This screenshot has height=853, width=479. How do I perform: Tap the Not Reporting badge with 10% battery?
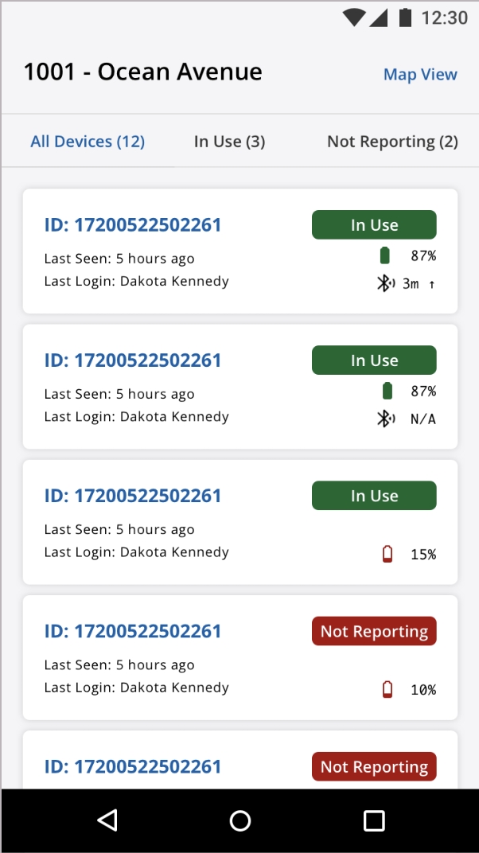click(374, 631)
